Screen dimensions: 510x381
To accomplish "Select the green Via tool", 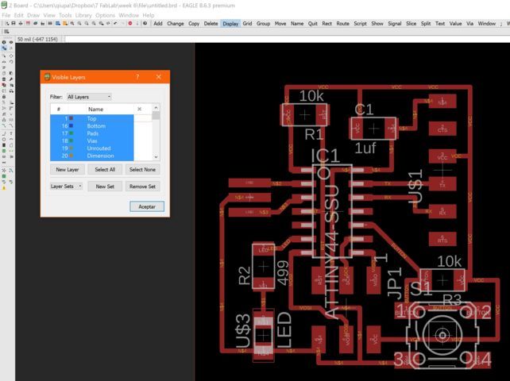I will click(4, 151).
